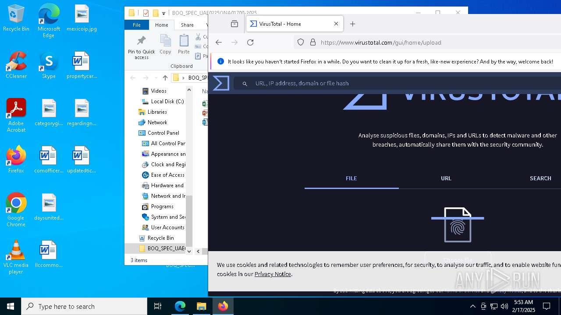Open the Privacy Notice link
This screenshot has width=561, height=315.
pyautogui.click(x=273, y=274)
